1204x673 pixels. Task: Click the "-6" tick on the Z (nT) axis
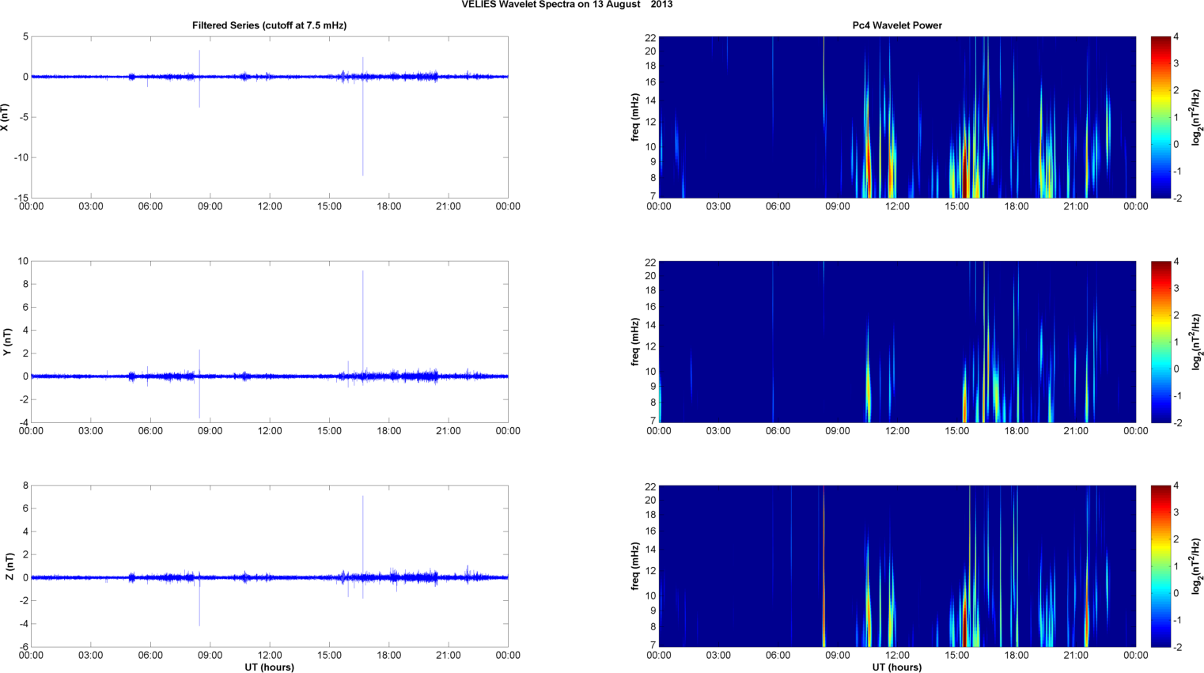[24, 647]
